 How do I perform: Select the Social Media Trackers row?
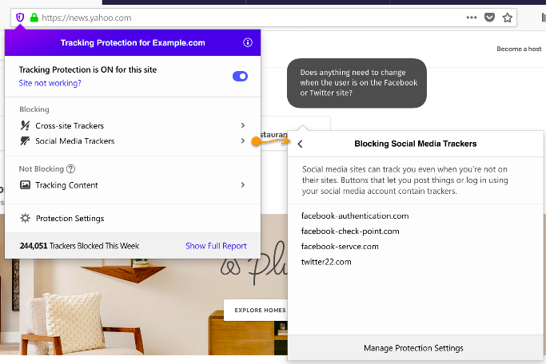tap(74, 141)
